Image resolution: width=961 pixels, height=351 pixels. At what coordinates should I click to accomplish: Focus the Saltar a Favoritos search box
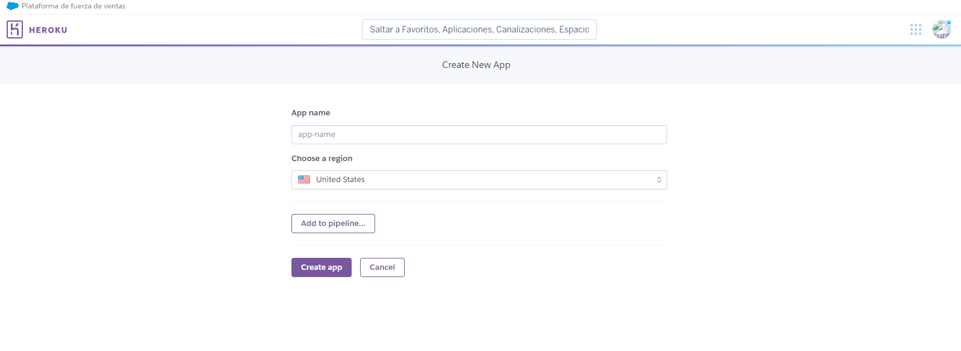pyautogui.click(x=479, y=29)
